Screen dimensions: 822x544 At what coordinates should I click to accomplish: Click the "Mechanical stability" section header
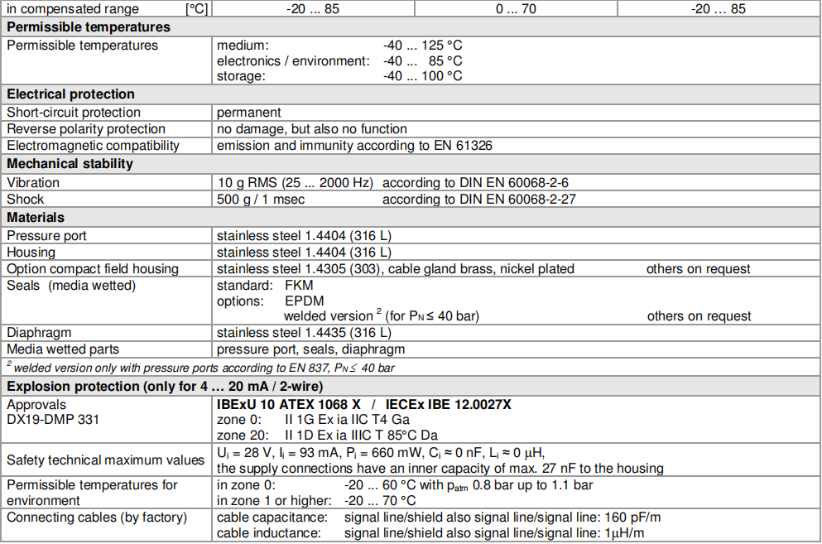pos(70,164)
